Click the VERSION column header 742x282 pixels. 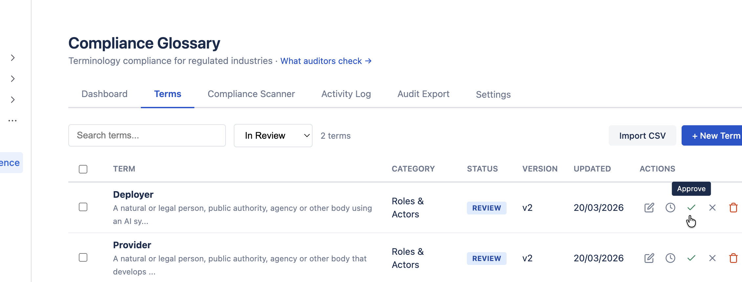[540, 169]
